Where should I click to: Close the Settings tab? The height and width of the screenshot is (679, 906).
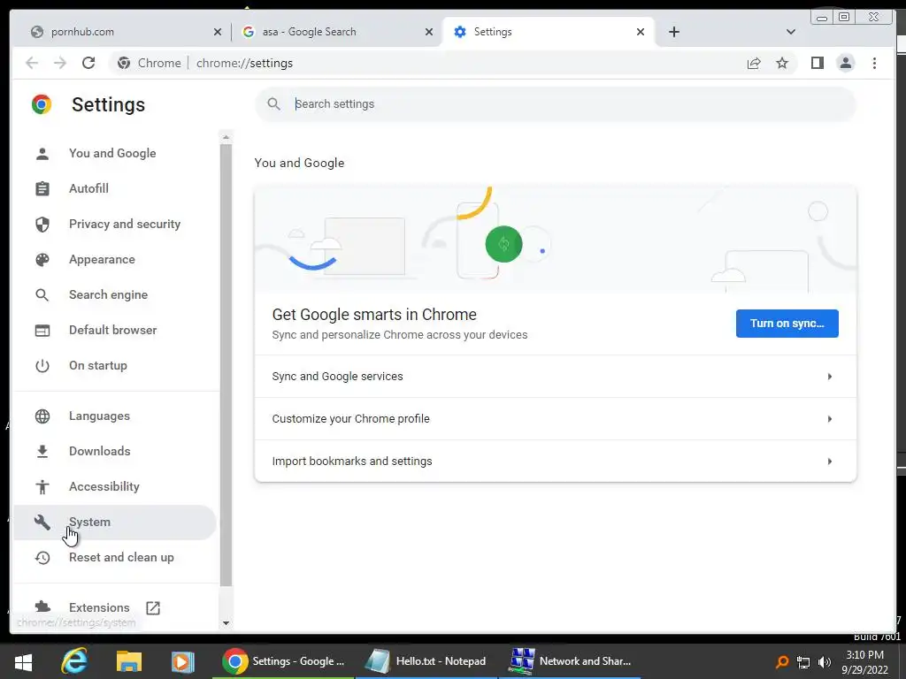tap(641, 32)
